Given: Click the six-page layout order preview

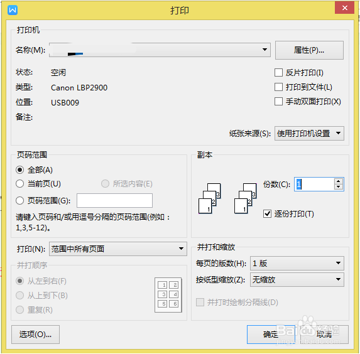Looking at the screenshot, I should pos(168,295).
